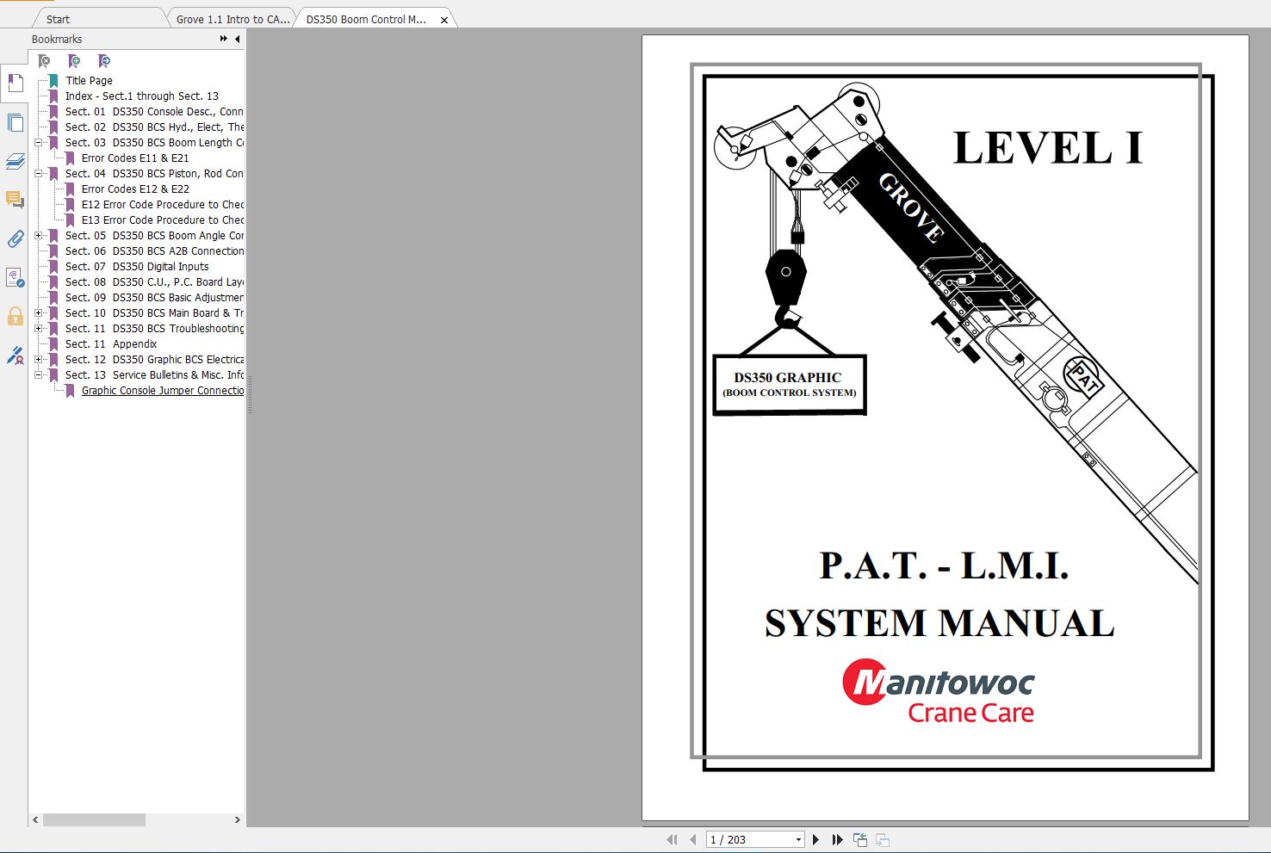The width and height of the screenshot is (1271, 853).
Task: Collapse the Sect. 04 bookmark node
Action: (38, 174)
